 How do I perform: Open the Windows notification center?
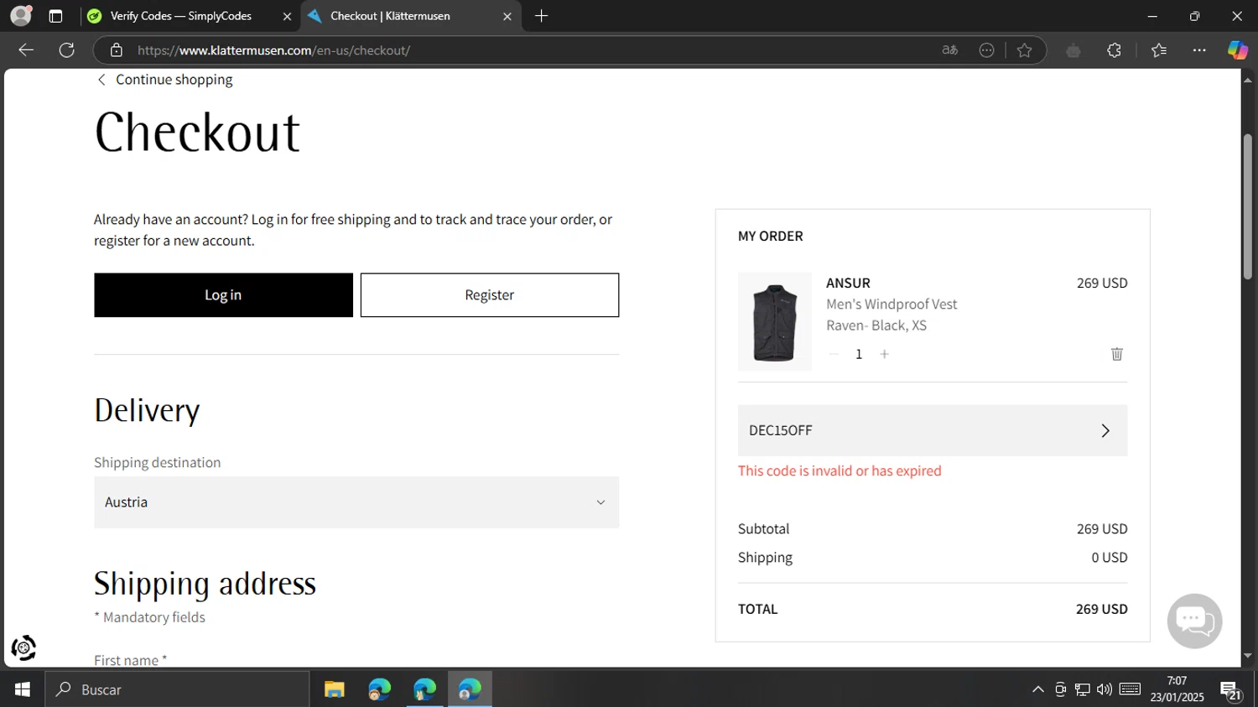(x=1231, y=689)
